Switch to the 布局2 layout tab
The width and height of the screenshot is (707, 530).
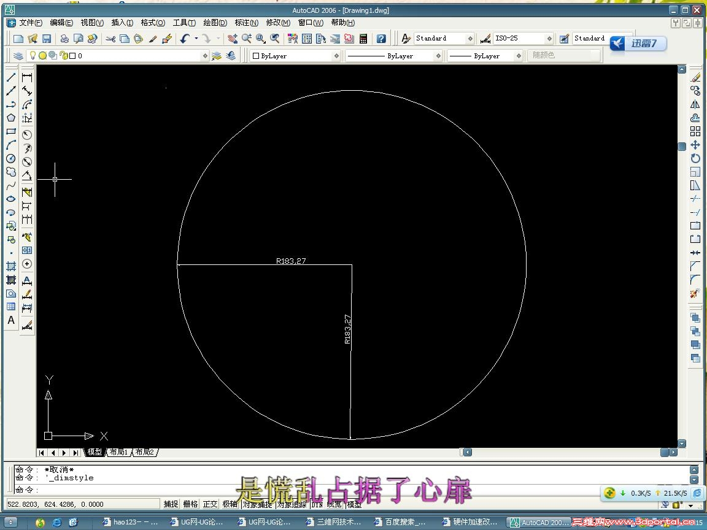point(145,452)
